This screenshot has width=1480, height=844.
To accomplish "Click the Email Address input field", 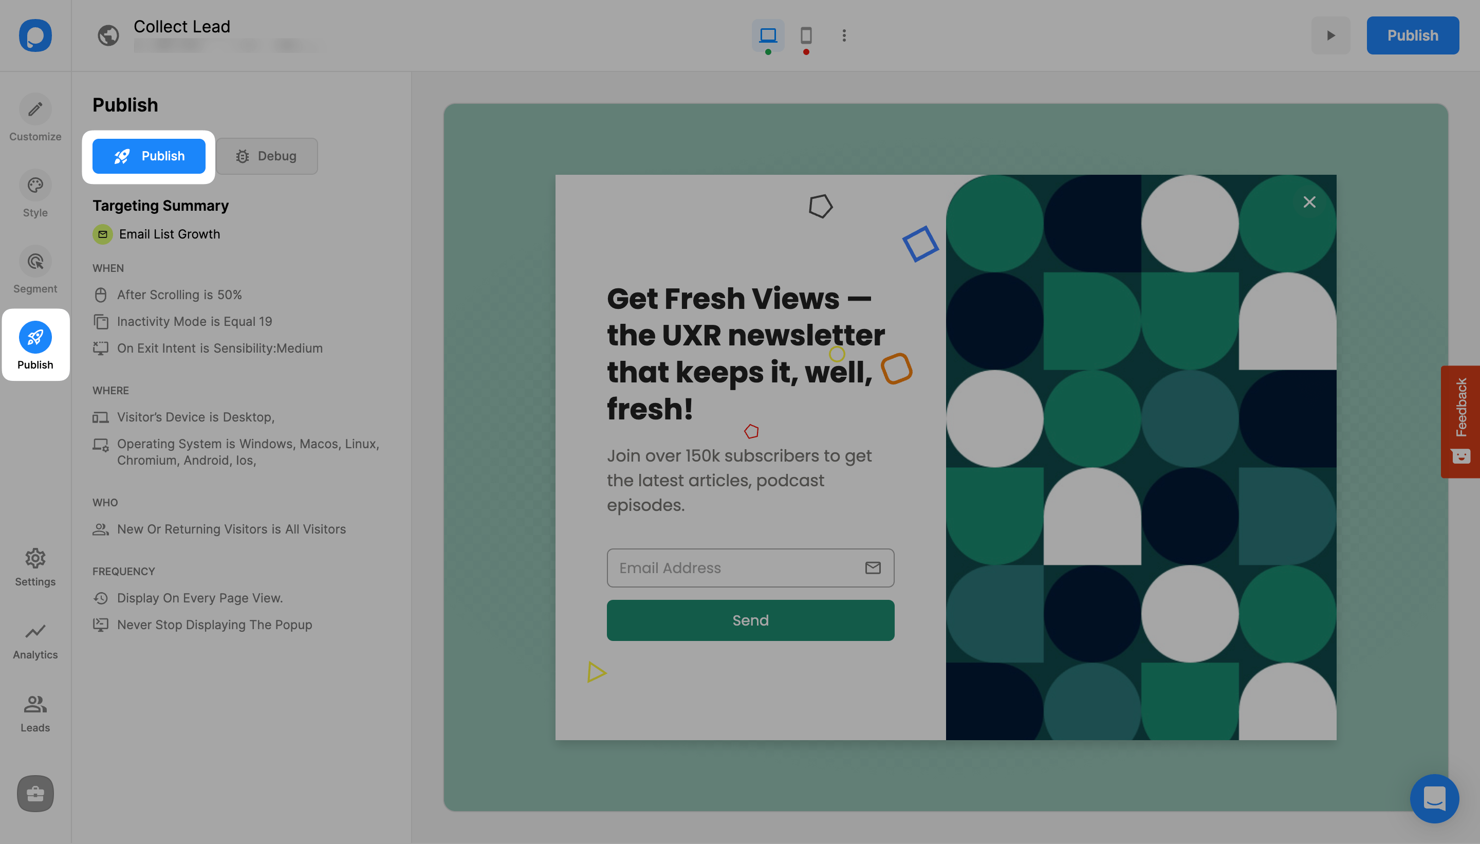I will tap(750, 567).
